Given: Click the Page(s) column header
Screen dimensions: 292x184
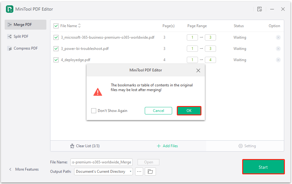Looking at the screenshot, I should pyautogui.click(x=168, y=26).
